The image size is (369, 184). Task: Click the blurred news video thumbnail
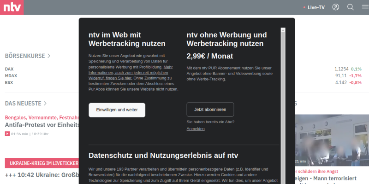[x=332, y=140]
